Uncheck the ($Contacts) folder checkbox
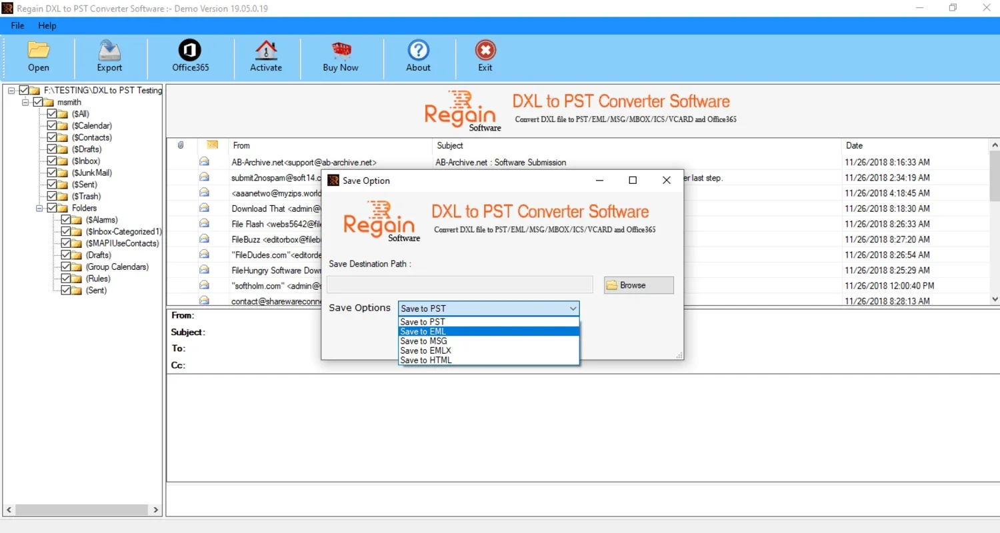Screen dimensions: 1000x533 [52, 137]
